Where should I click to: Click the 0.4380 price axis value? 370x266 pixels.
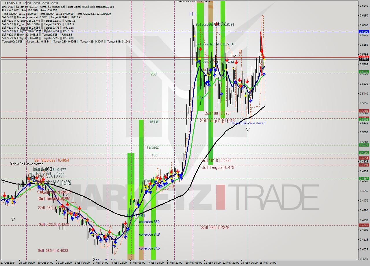pos(364,210)
